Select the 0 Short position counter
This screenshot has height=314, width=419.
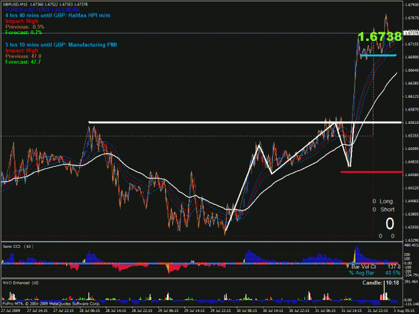383,210
